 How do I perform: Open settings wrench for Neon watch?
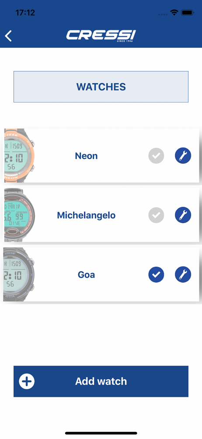(183, 156)
